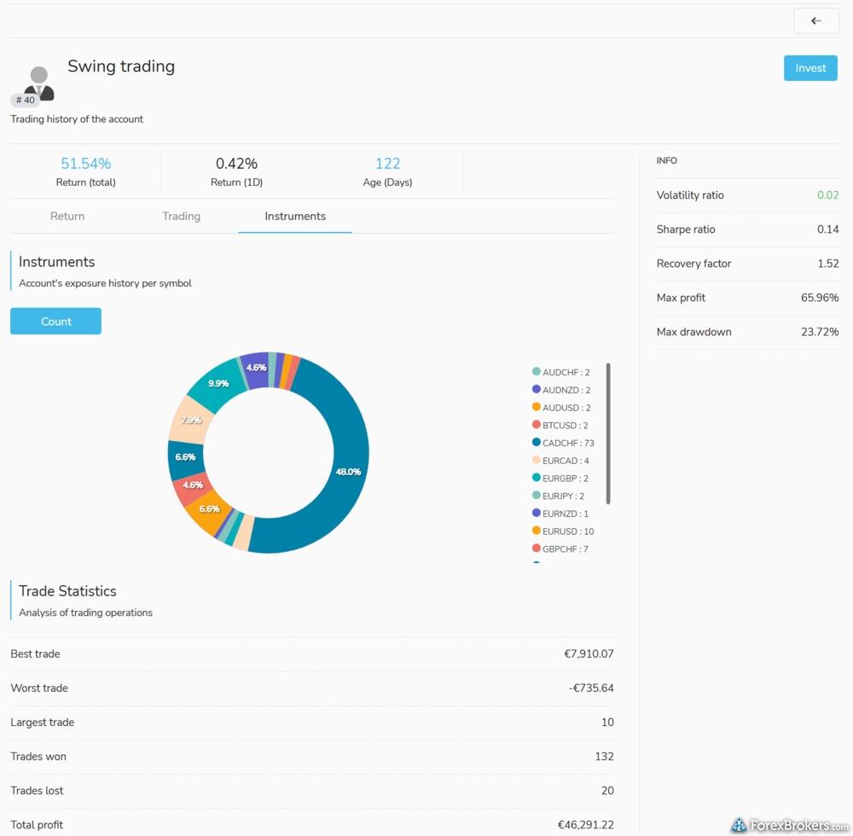This screenshot has width=853, height=836.
Task: Click the 7.9% peach chart segment
Action: 189,421
